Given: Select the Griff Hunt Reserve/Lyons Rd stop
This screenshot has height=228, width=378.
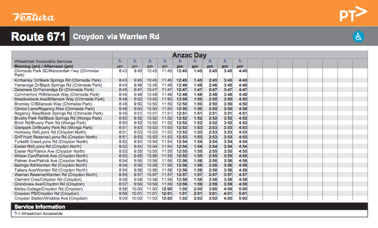Looking at the screenshot, I should point(56,137).
